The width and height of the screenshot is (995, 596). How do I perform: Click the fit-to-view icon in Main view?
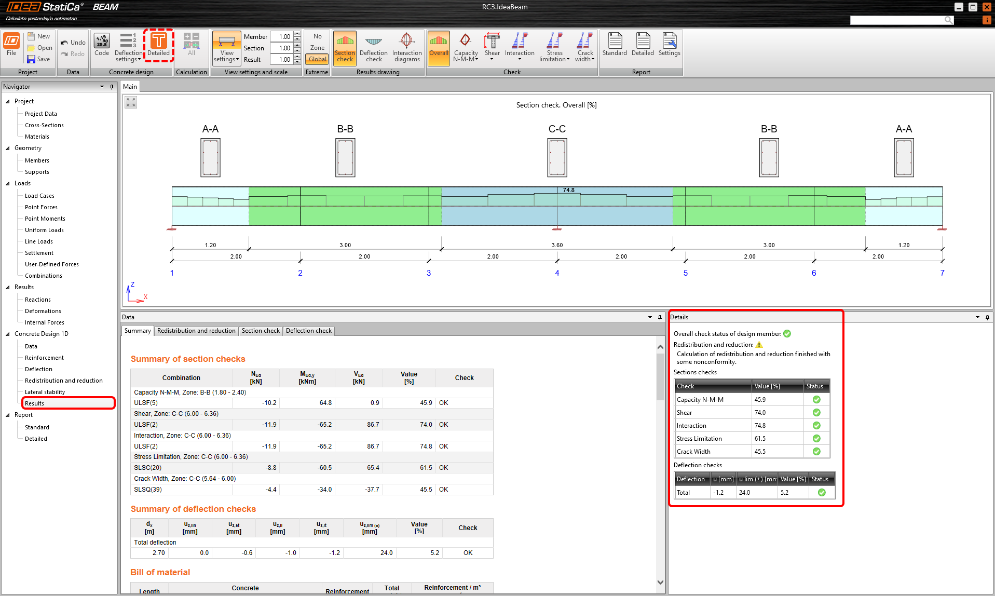pyautogui.click(x=131, y=103)
